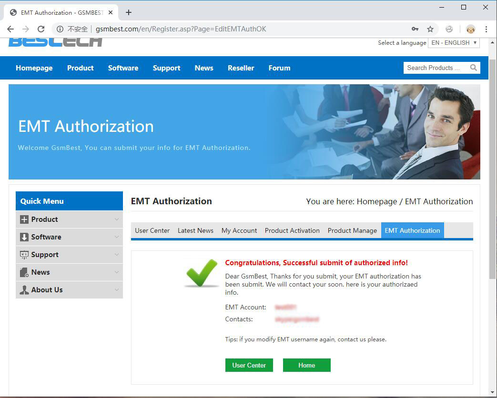This screenshot has width=497, height=398.
Task: Click the red Congratulations success message
Action: tap(316, 263)
